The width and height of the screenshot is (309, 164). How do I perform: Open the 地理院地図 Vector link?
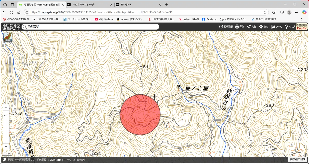click(x=302, y=27)
